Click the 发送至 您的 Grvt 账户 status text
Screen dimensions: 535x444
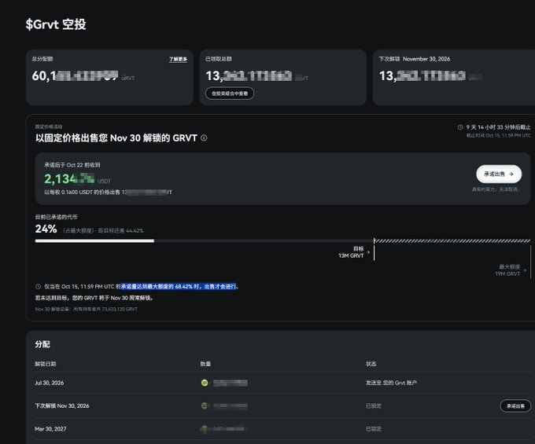click(x=391, y=383)
